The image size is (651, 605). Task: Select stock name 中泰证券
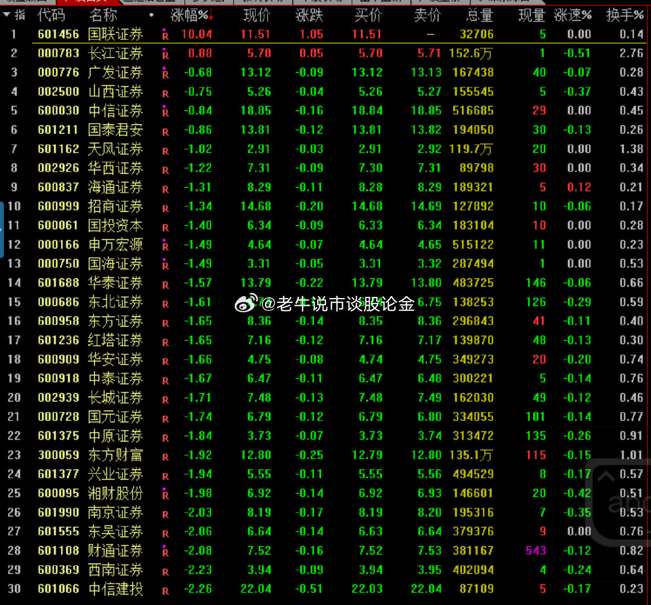(115, 379)
